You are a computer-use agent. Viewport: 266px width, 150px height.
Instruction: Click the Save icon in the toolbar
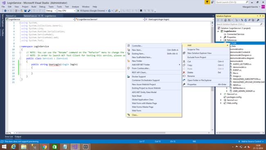point(25,11)
